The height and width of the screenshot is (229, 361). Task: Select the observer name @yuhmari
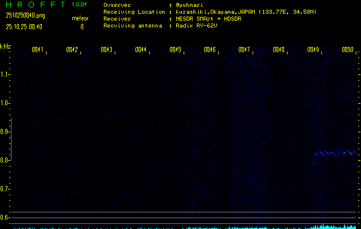pos(189,5)
